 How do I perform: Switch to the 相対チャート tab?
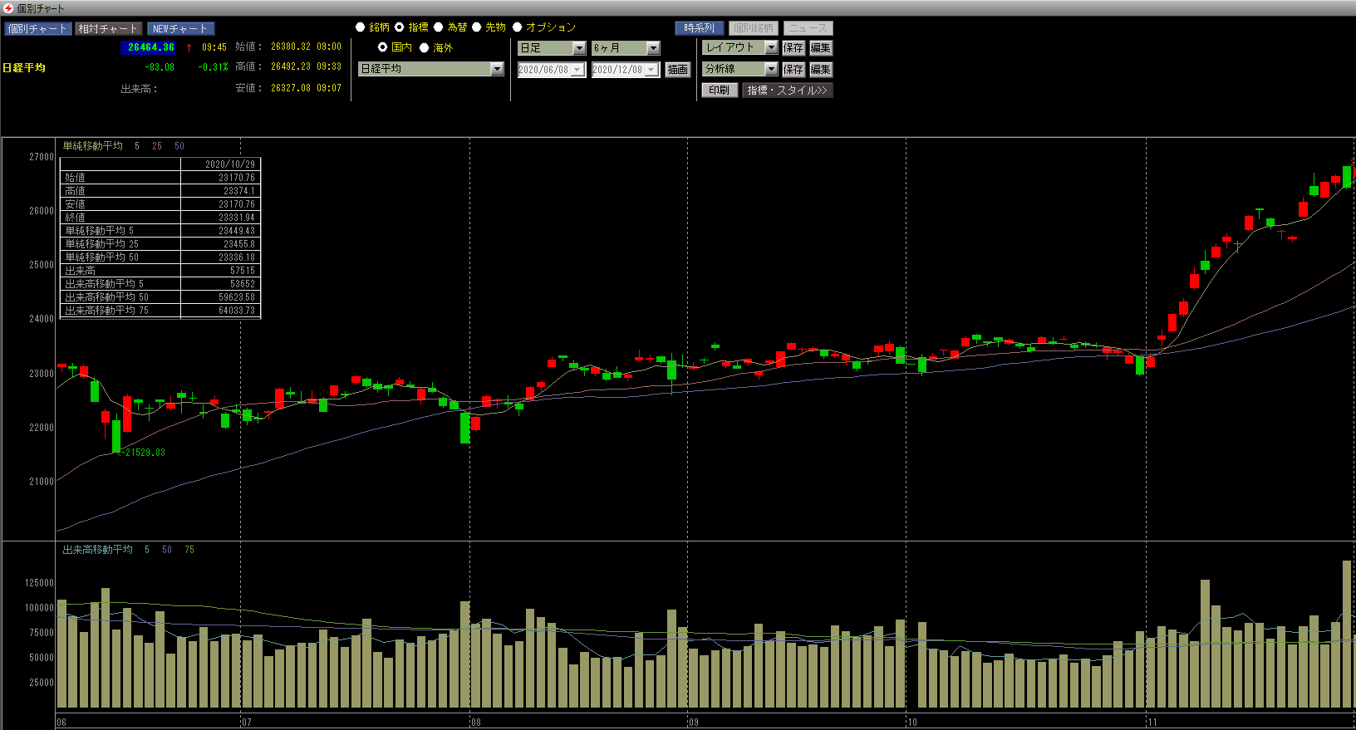click(x=109, y=28)
